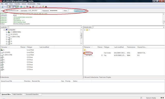Toggle the message log display
Screen dimensions: 165x99
click(x=8, y=7)
